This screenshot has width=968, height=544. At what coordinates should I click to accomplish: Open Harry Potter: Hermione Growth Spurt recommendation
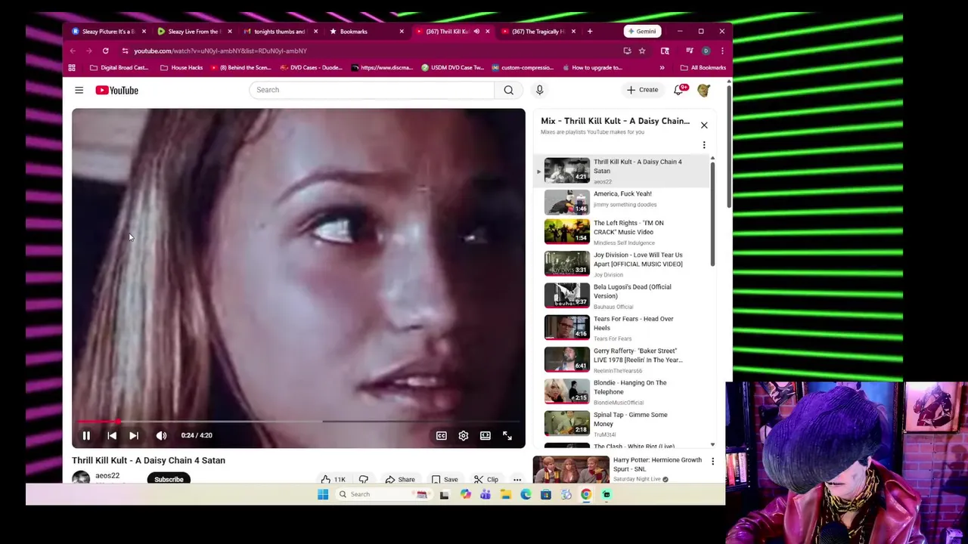coord(657,464)
